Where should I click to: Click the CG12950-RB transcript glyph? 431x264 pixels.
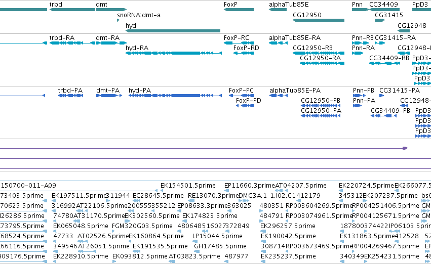point(318,53)
